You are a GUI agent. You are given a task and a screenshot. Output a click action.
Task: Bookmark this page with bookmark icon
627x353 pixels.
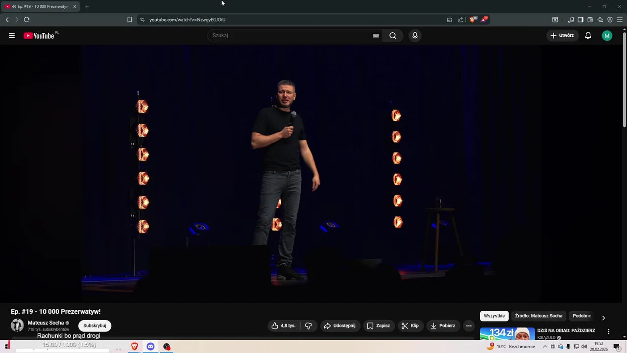[129, 20]
